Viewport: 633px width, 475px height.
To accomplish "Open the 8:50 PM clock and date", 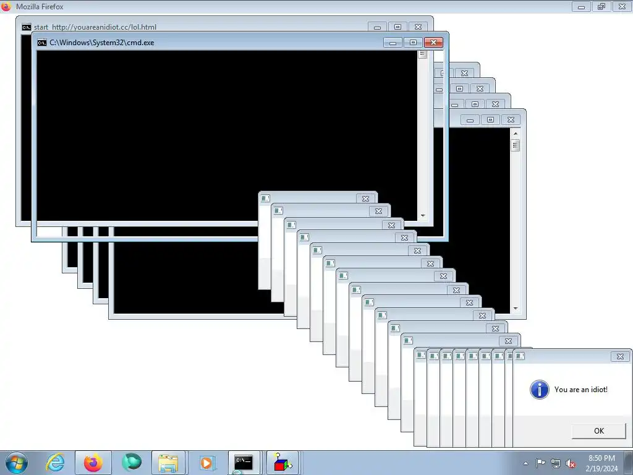I will (601, 463).
